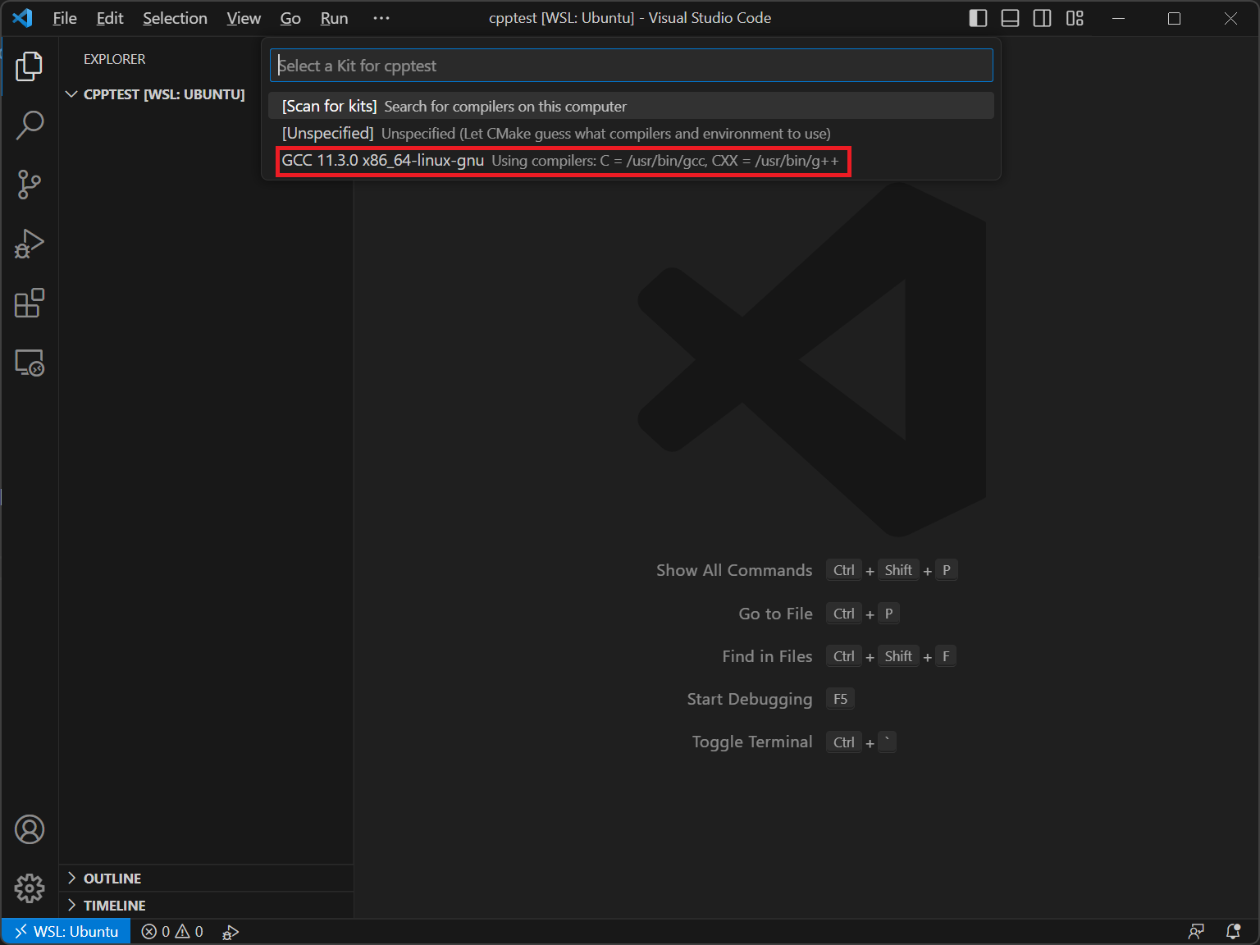Toggle the Secondary Side Bar layout button
This screenshot has width=1260, height=945.
pos(1042,18)
